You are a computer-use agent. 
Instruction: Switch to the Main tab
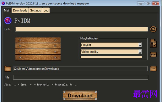pos(7,11)
